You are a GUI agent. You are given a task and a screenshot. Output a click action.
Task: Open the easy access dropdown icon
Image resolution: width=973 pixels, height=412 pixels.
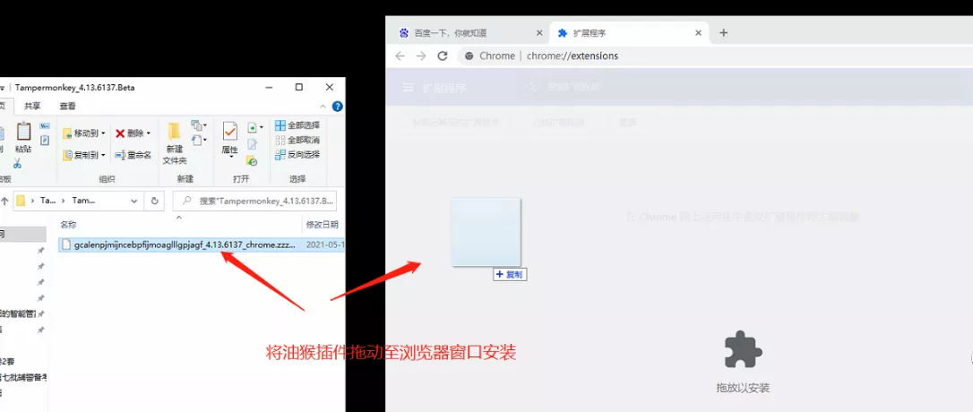tap(198, 141)
